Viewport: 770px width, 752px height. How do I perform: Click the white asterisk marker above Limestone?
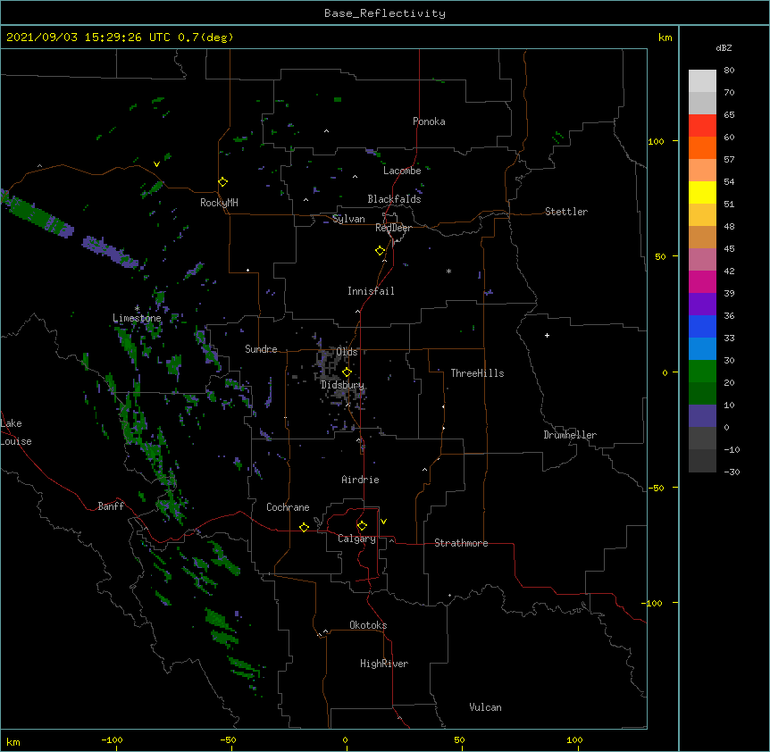click(137, 308)
